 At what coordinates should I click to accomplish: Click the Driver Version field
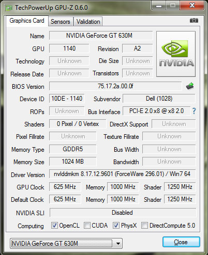[x=122, y=174]
